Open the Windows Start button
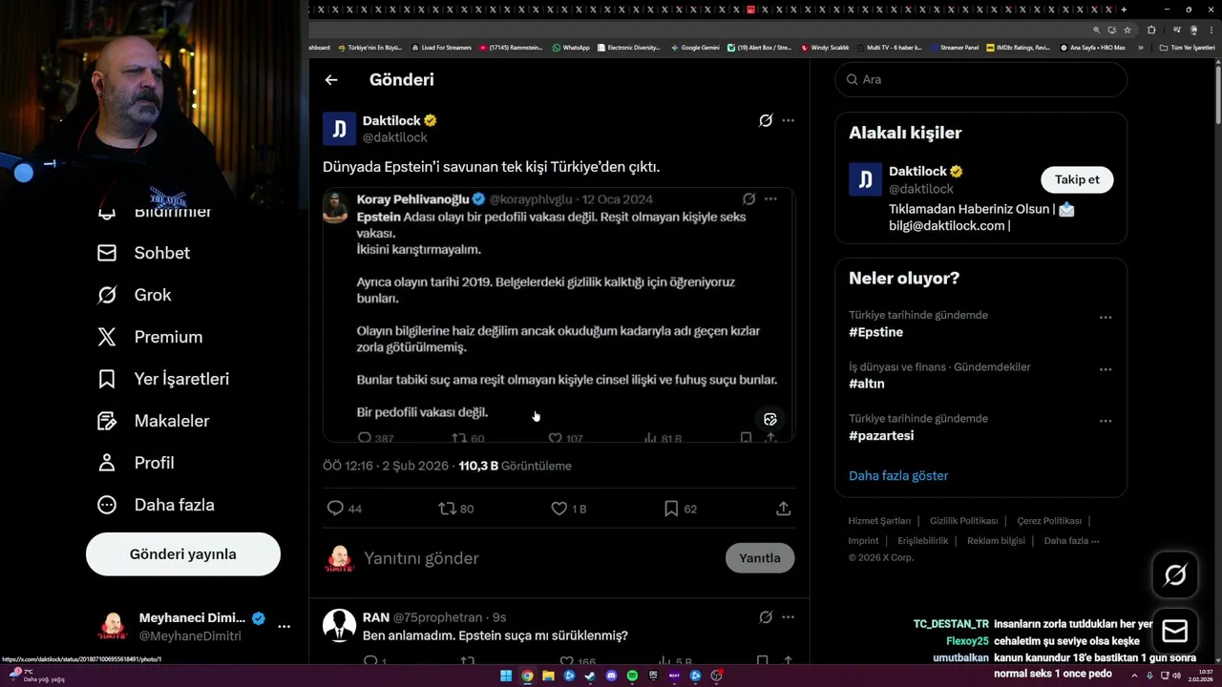Screen dimensions: 1222x687 (506, 676)
